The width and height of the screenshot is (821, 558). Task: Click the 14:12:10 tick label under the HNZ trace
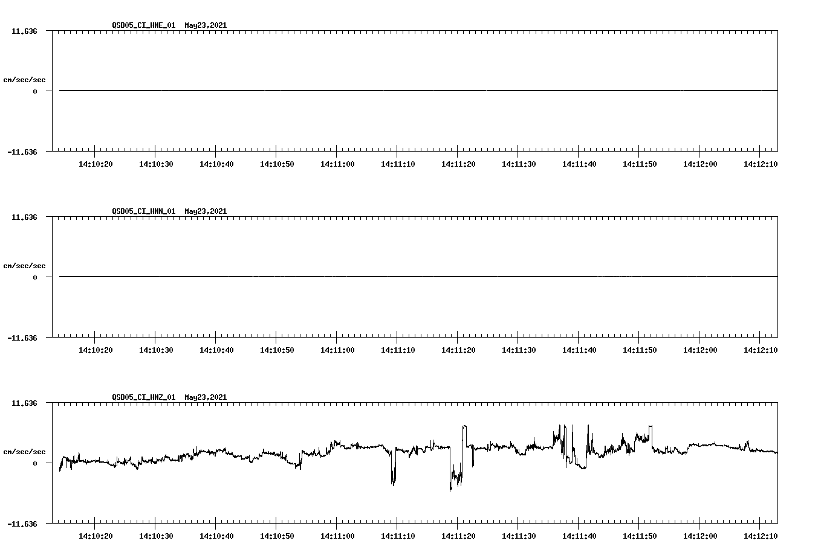(x=761, y=535)
